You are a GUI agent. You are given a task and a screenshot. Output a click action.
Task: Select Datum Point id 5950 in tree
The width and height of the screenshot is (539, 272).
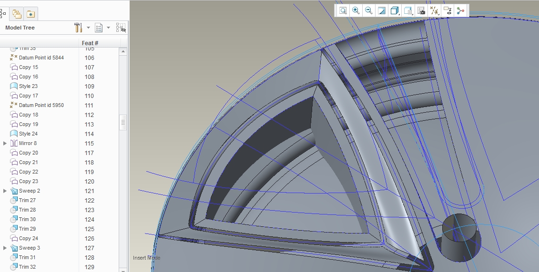(41, 105)
